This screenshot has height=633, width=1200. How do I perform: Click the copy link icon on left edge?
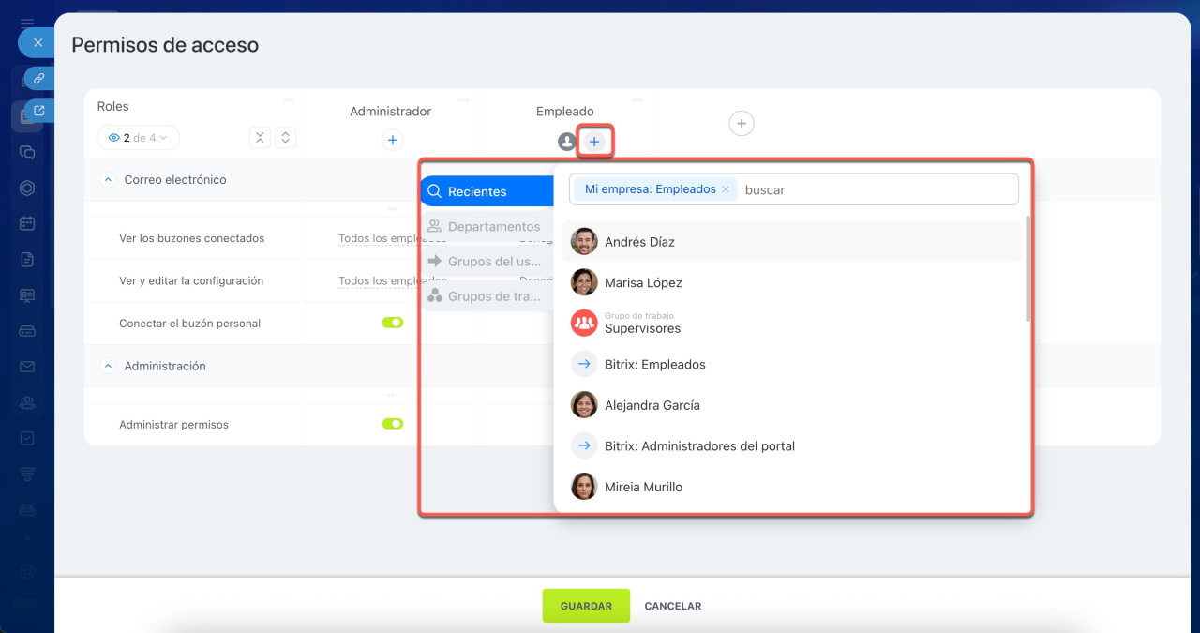[x=38, y=79]
